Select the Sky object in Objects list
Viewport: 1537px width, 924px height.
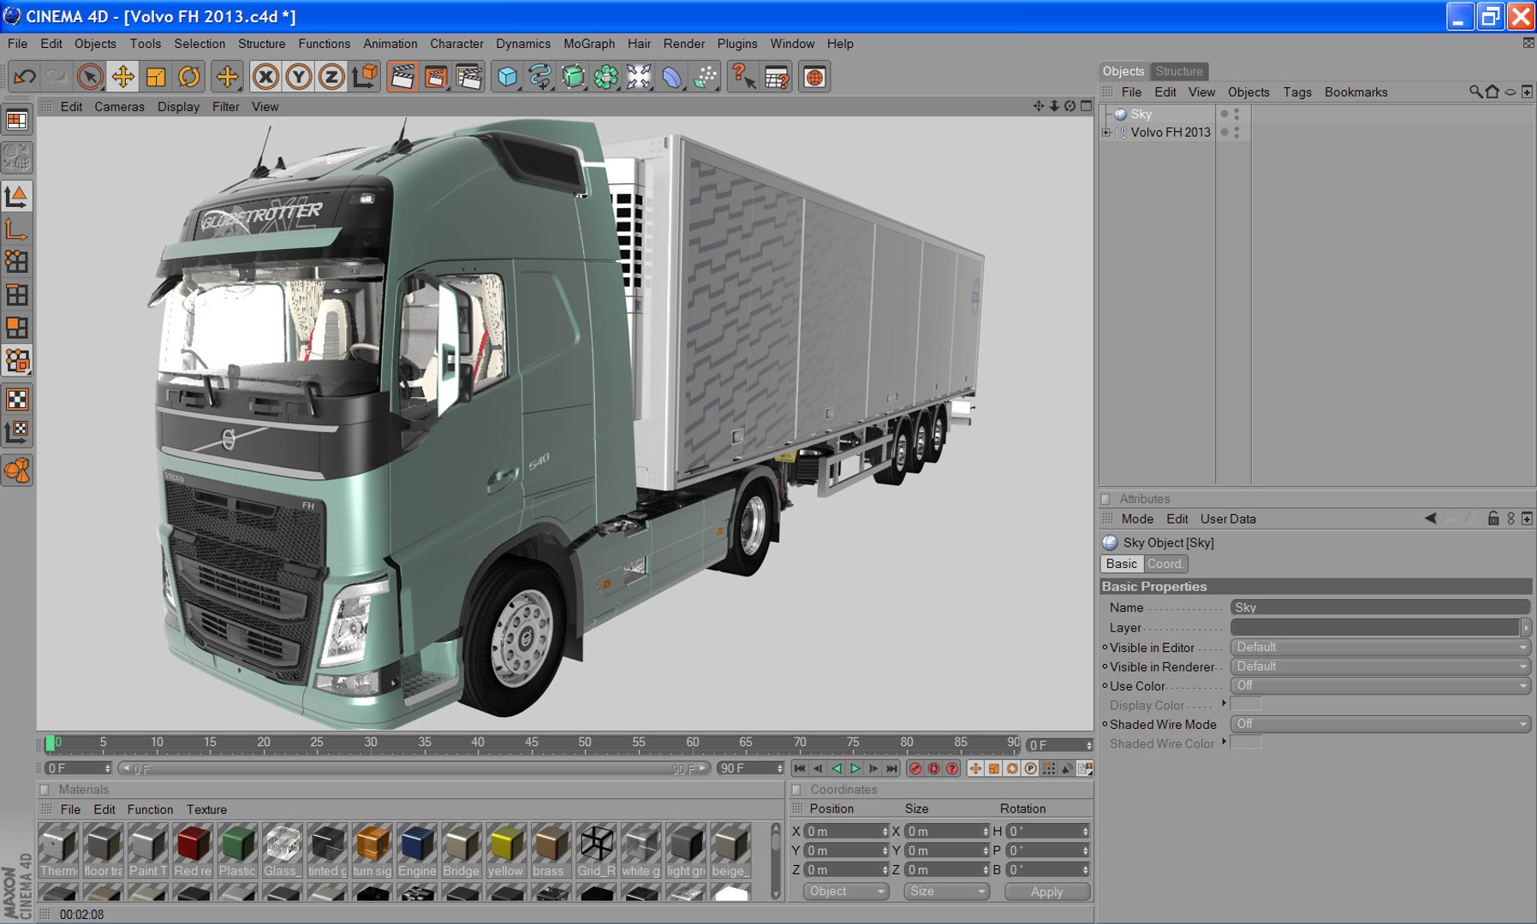coord(1141,114)
